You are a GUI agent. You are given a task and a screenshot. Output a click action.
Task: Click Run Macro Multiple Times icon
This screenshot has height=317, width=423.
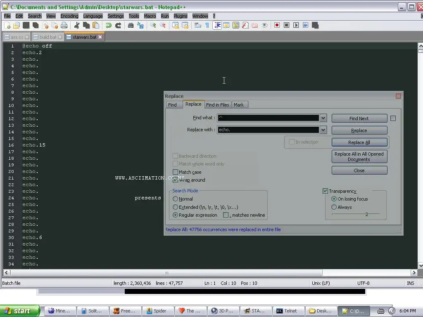(305, 25)
